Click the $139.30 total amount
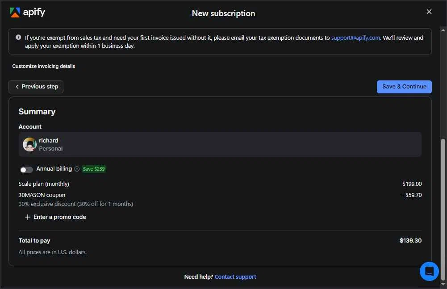The height and width of the screenshot is (289, 447). tap(410, 240)
